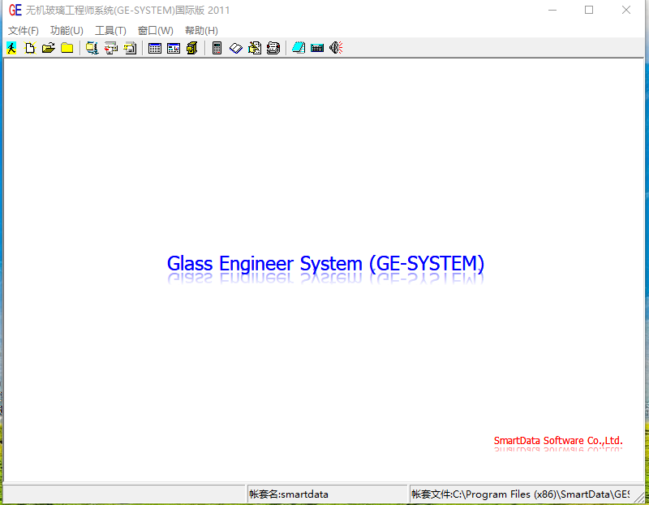Screen dimensions: 649x505
Task: Open the 帮助(H) menu
Action: click(x=201, y=31)
